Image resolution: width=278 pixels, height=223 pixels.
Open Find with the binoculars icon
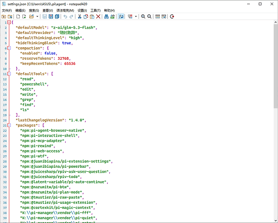[x=106, y=17]
